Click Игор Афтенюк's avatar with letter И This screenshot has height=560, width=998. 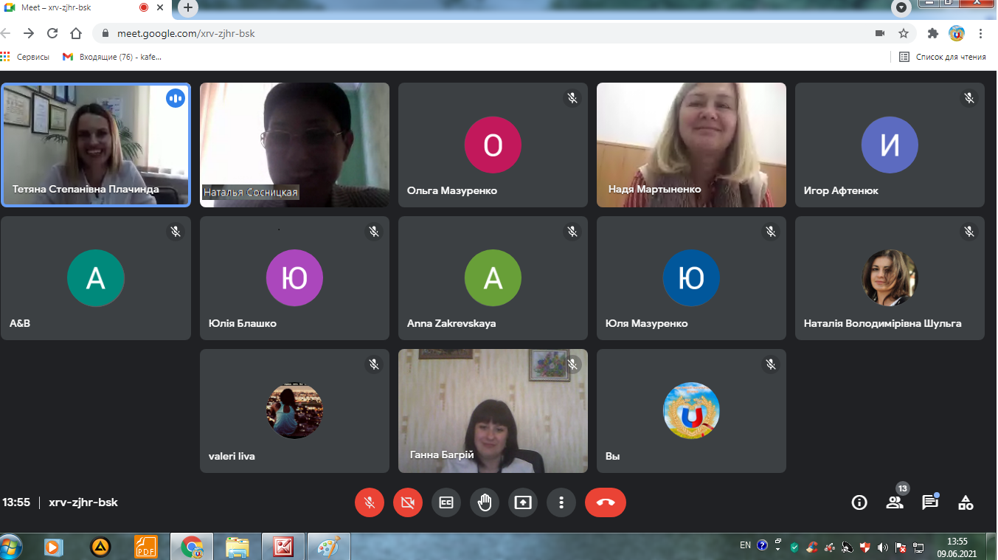click(x=890, y=145)
